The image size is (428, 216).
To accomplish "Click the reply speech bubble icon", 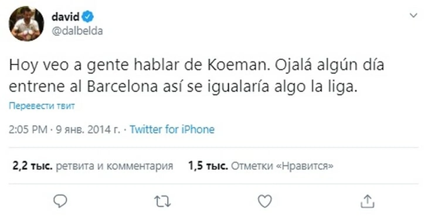I will pyautogui.click(x=60, y=201).
